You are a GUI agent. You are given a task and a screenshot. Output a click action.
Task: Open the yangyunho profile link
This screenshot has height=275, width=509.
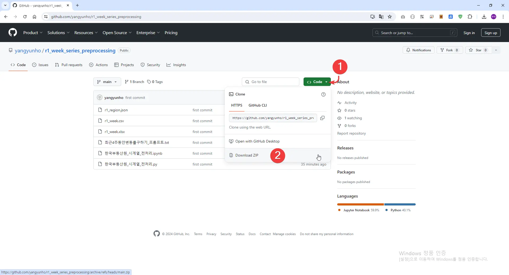[28, 51]
